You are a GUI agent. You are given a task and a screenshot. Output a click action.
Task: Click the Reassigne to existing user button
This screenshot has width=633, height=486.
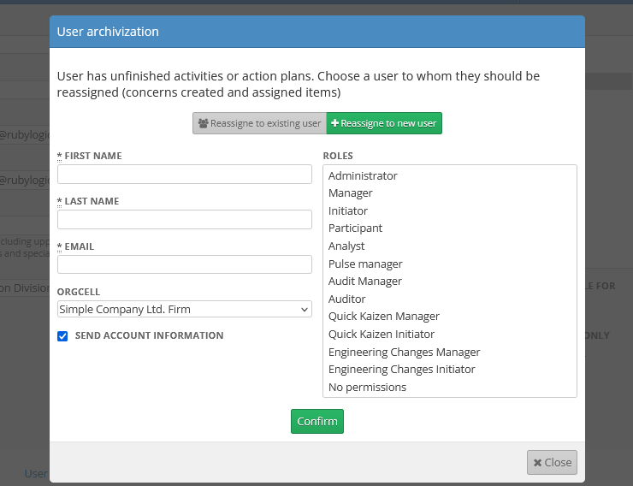[259, 123]
